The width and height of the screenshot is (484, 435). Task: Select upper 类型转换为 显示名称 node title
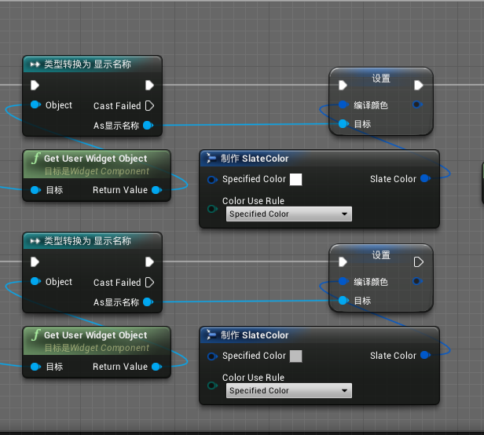[87, 64]
